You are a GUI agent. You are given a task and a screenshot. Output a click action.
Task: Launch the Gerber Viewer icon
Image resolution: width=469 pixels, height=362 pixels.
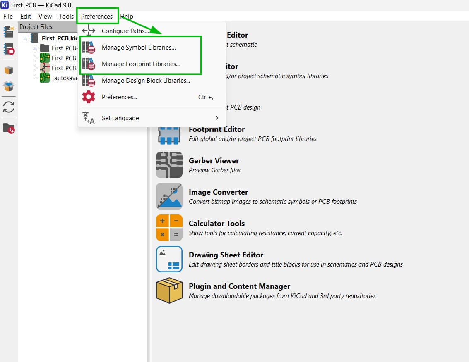[169, 165]
